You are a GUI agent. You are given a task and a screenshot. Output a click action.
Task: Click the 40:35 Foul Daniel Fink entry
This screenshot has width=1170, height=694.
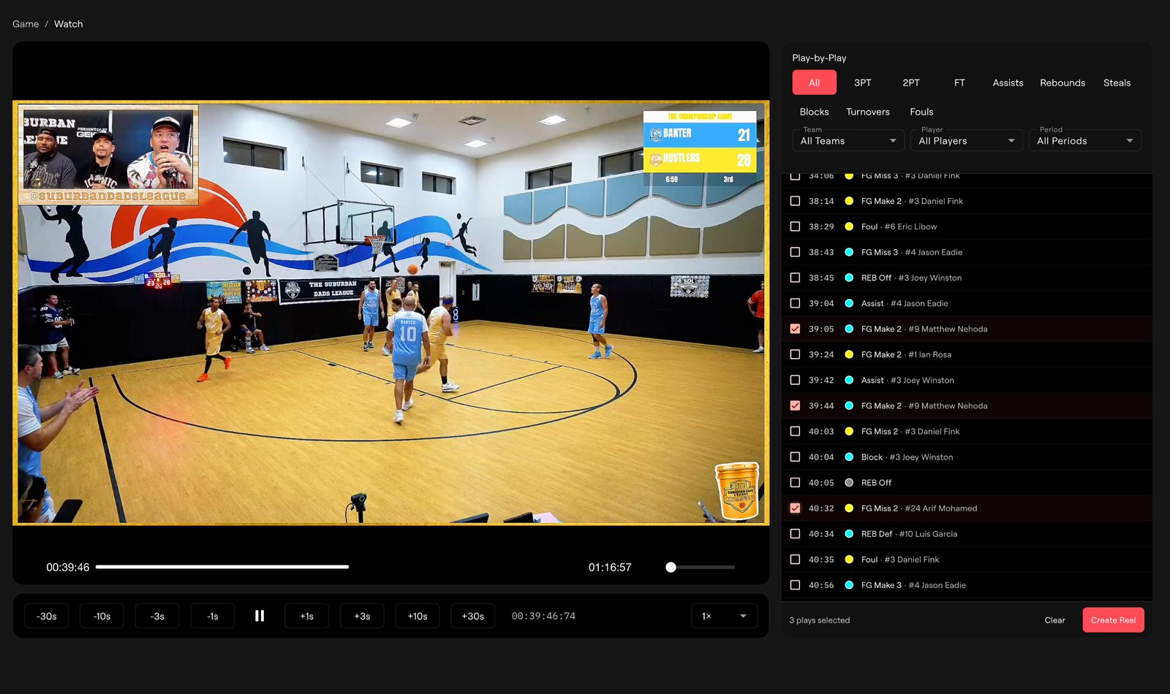967,560
